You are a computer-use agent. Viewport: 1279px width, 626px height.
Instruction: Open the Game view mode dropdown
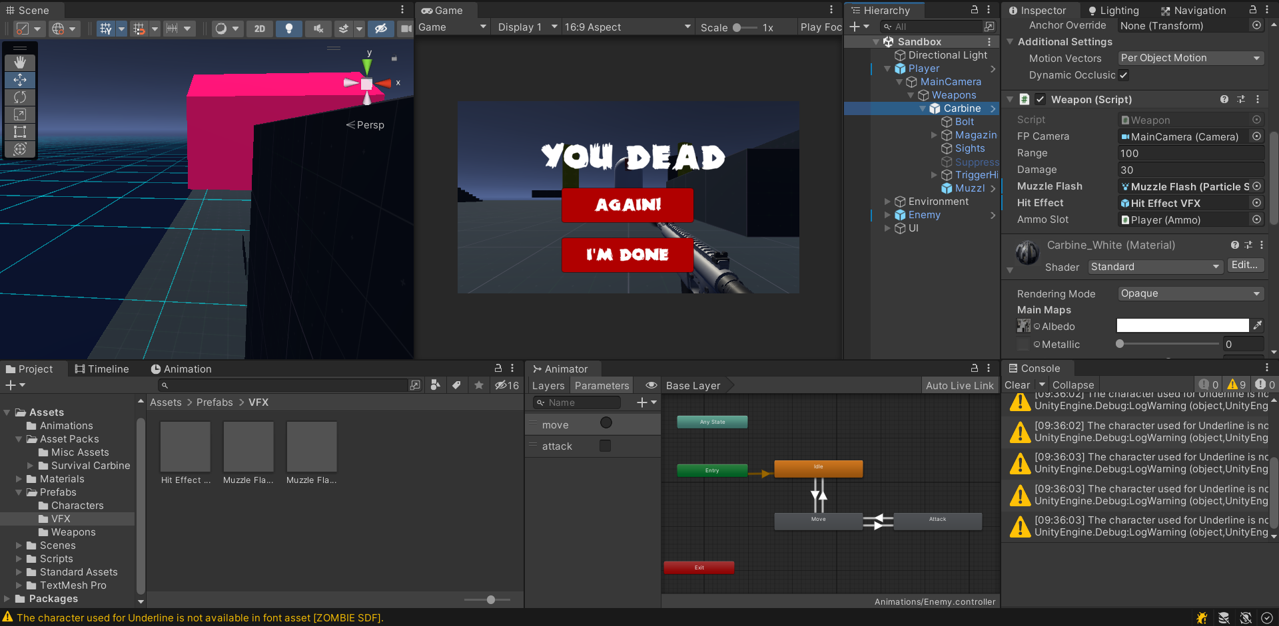[453, 27]
